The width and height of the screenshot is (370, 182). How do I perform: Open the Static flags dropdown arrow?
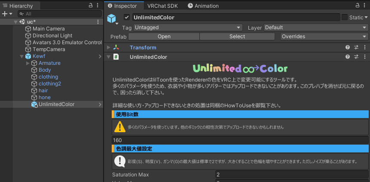click(x=366, y=17)
